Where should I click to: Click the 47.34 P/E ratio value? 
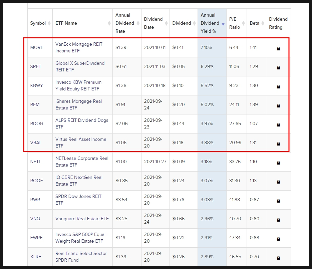tap(235, 238)
